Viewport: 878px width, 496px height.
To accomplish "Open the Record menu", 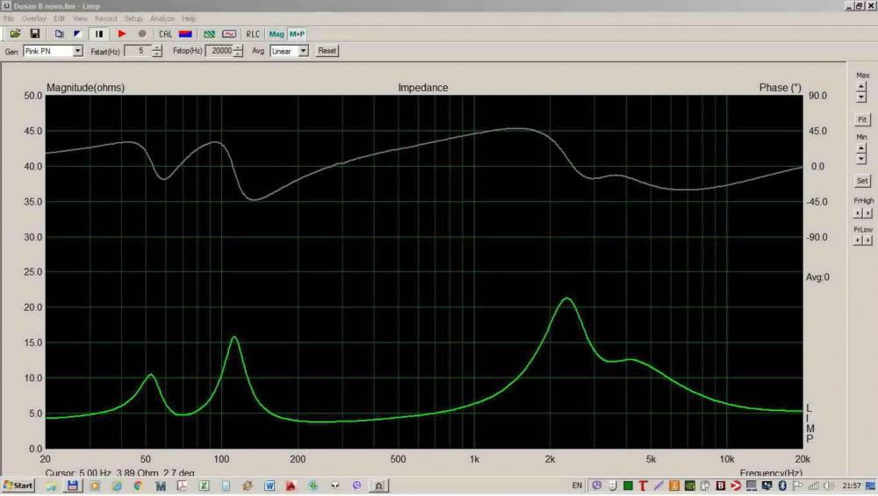I will (x=106, y=18).
